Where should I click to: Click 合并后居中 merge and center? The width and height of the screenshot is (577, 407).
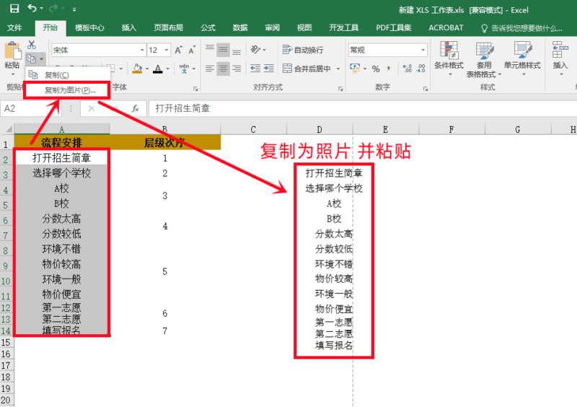click(307, 69)
